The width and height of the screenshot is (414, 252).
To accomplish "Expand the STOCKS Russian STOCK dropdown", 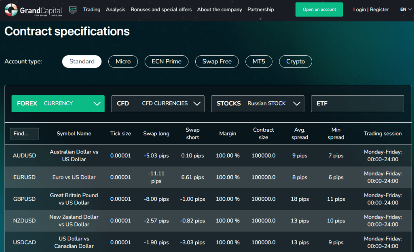I will click(258, 104).
